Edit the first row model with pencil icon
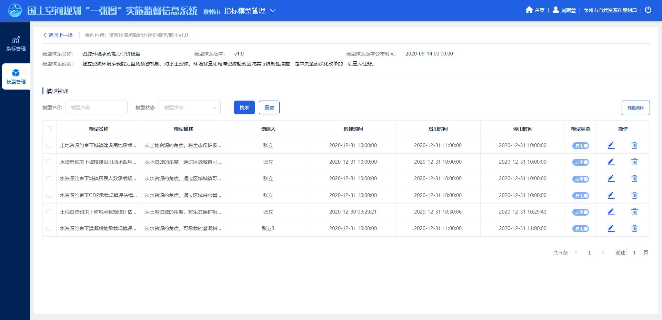This screenshot has width=662, height=320. click(611, 145)
